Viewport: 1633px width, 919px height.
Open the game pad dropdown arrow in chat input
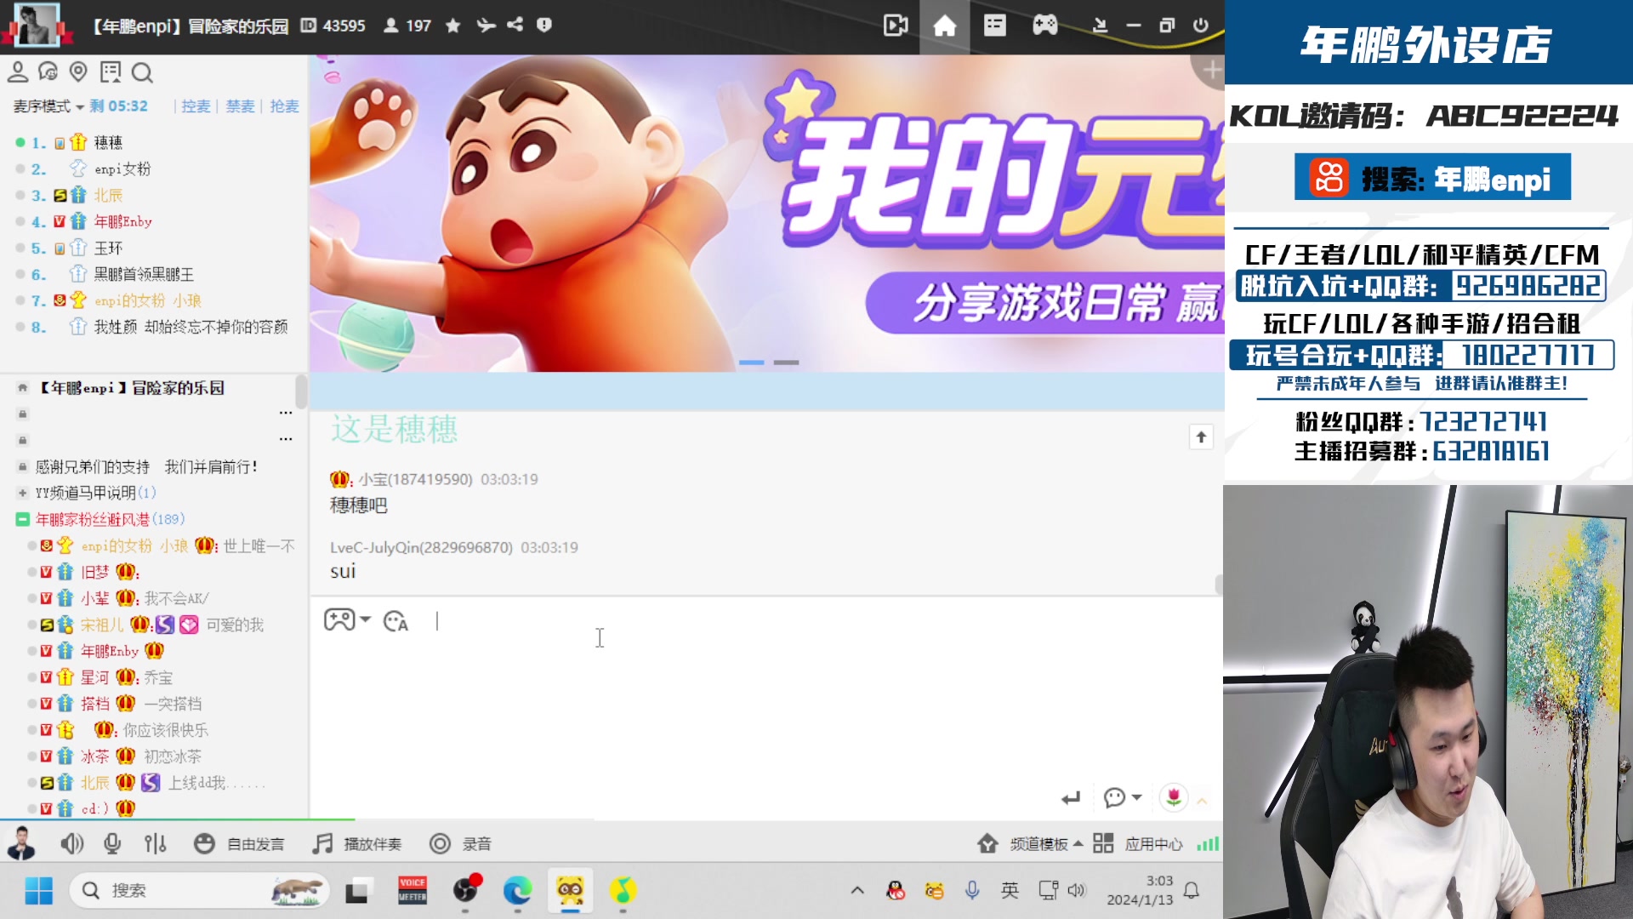[x=366, y=619]
